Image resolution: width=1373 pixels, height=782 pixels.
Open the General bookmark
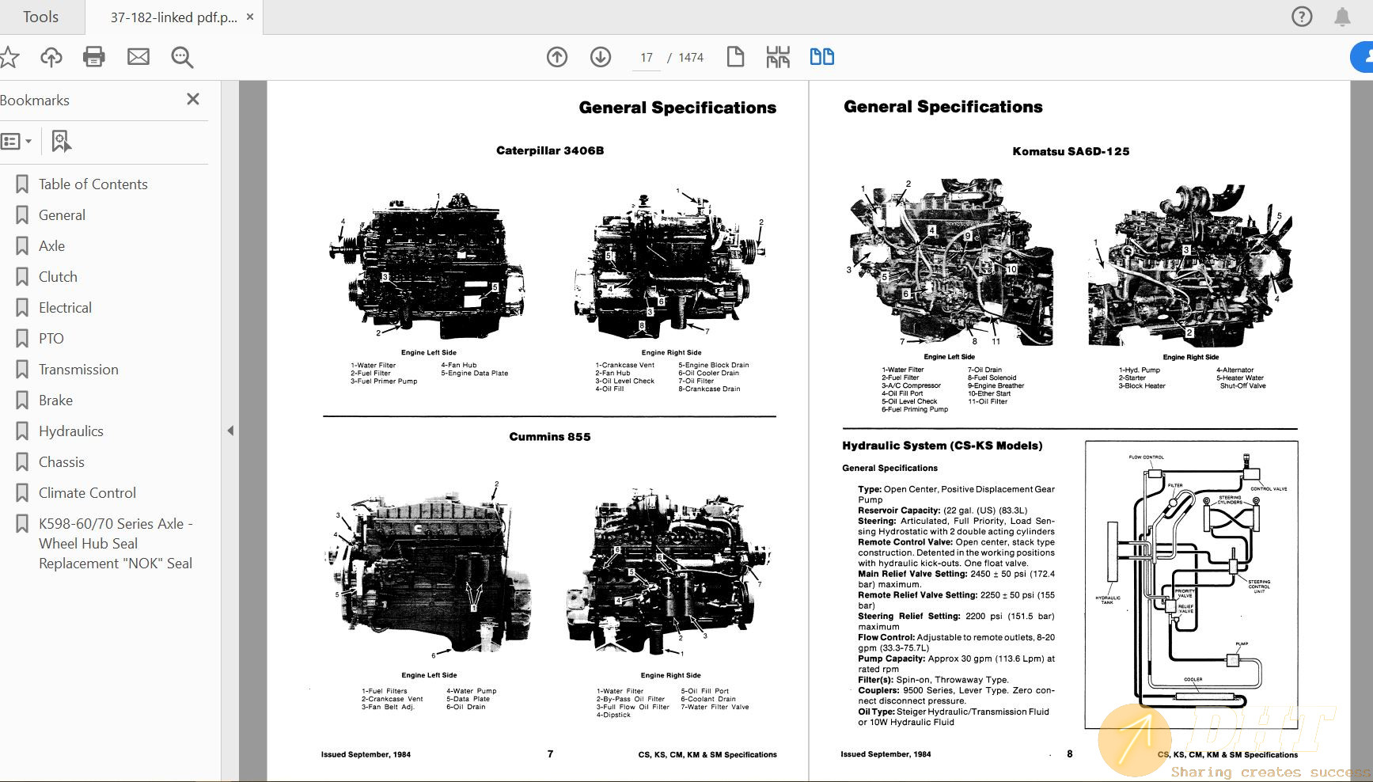(x=62, y=215)
